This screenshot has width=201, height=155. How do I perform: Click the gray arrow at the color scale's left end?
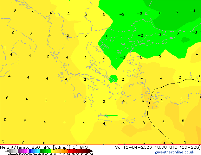tap(9, 151)
